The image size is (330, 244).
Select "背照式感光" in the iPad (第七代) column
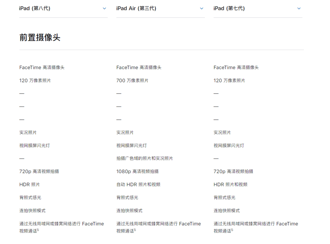pyautogui.click(x=225, y=198)
